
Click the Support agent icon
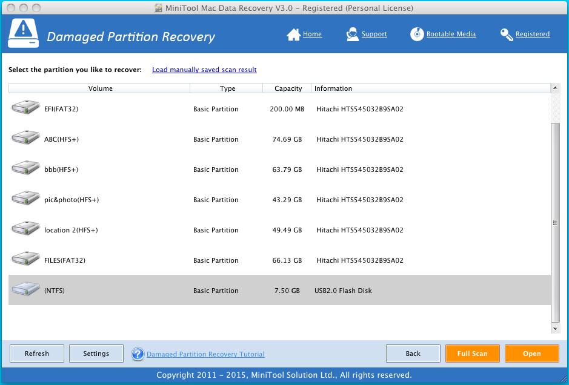click(x=352, y=34)
